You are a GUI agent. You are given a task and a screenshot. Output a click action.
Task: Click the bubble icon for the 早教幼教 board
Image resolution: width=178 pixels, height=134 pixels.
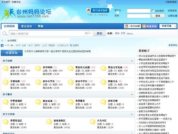click(6, 82)
